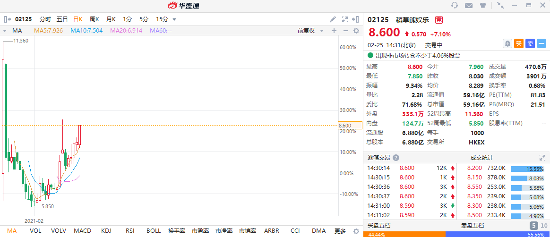
Task: Zoom in chart with plus icon
Action: (x=334, y=31)
